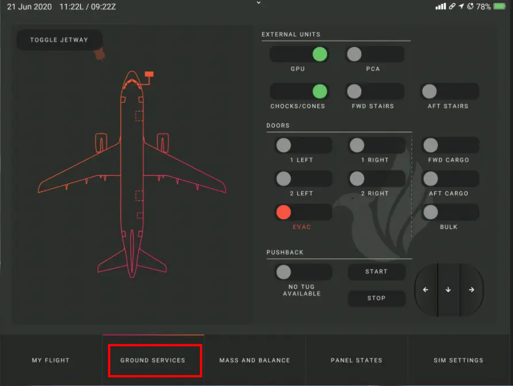Toggle the Bulk cargo door switch
The width and height of the screenshot is (513, 386).
[450, 212]
